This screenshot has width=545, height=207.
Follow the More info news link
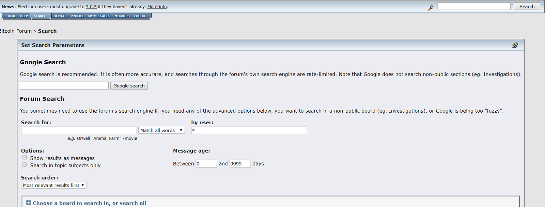coord(157,7)
